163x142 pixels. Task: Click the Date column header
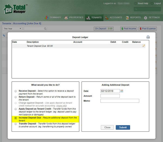click(14, 42)
